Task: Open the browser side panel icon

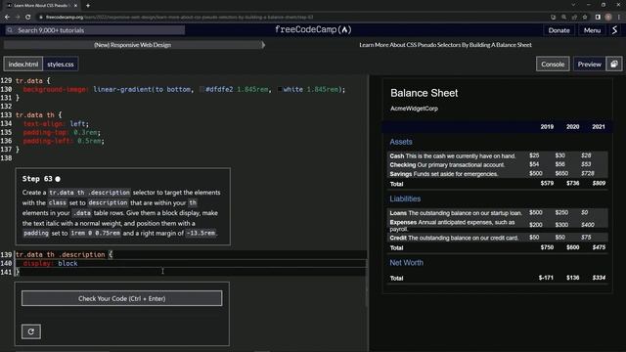Action: coord(598,18)
